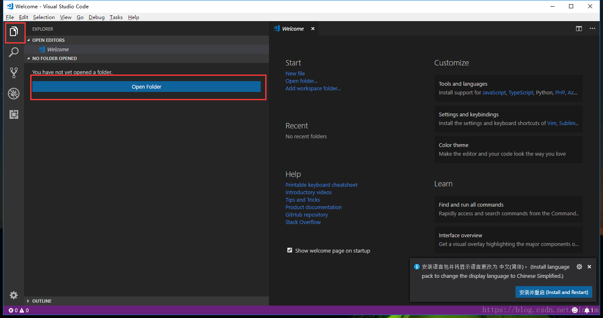
Task: Click the notification bell in status bar
Action: (x=587, y=310)
